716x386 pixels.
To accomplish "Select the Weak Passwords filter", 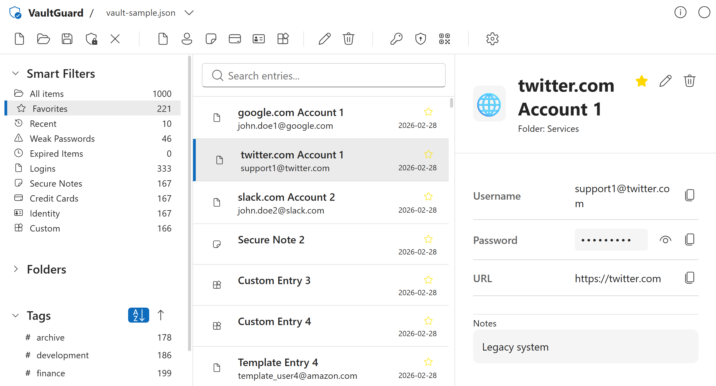I will click(62, 138).
